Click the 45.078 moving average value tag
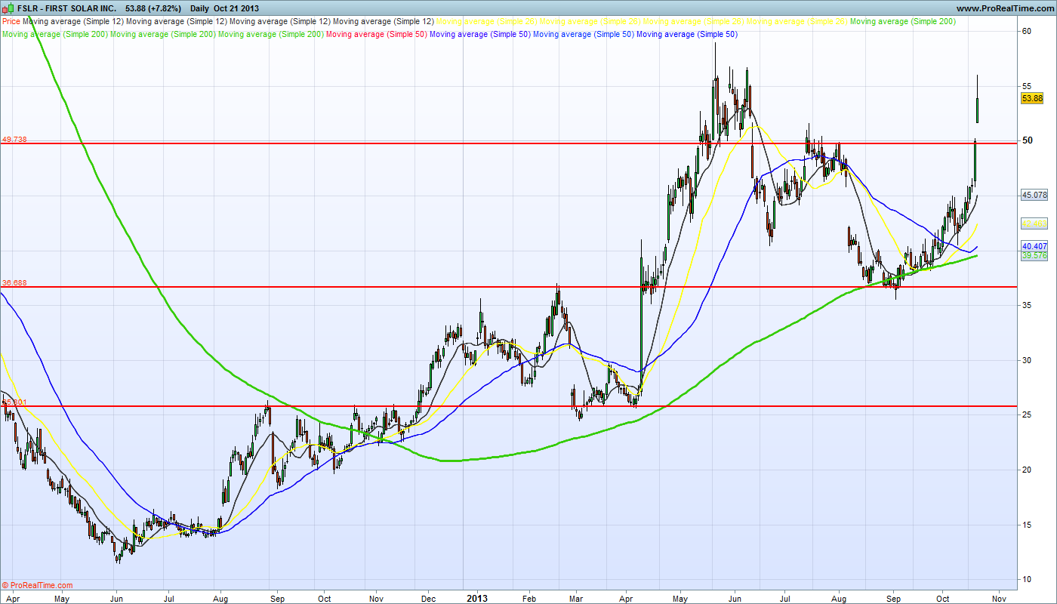The image size is (1057, 604). (1034, 195)
